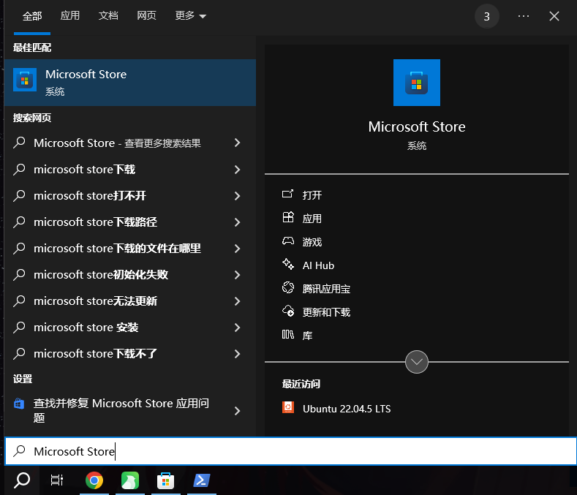Viewport: 577px width, 495px height.
Task: Click magnifier beside microsoft store下载
Action: coord(20,170)
